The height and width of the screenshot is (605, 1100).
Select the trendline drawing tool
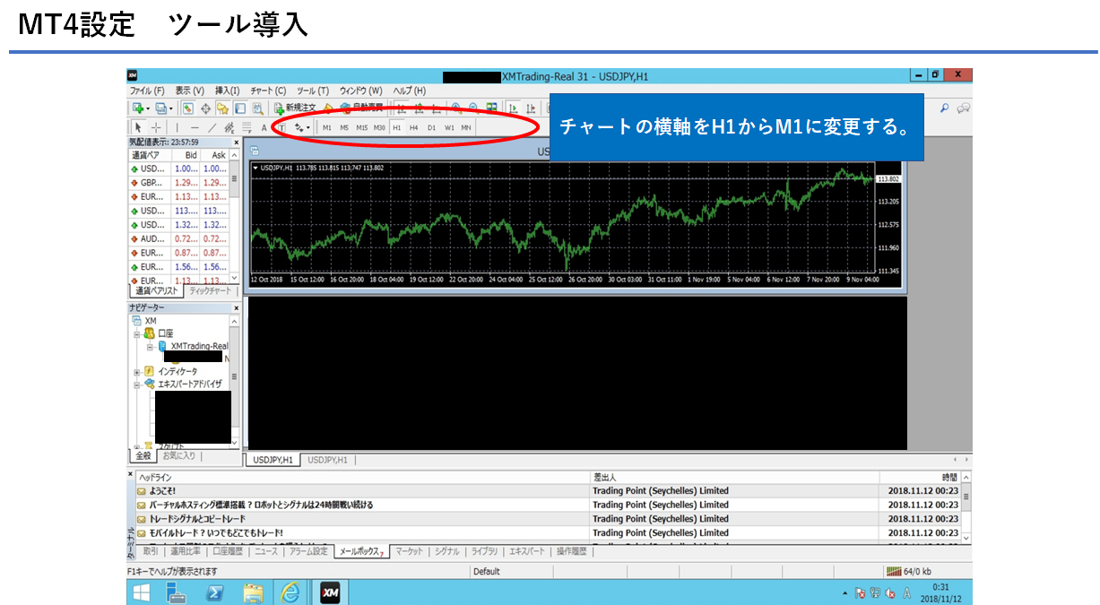coord(212,127)
